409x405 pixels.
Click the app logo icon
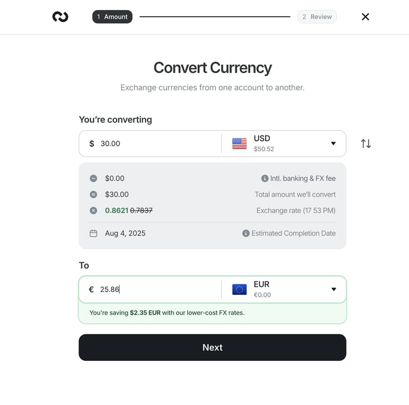point(60,17)
